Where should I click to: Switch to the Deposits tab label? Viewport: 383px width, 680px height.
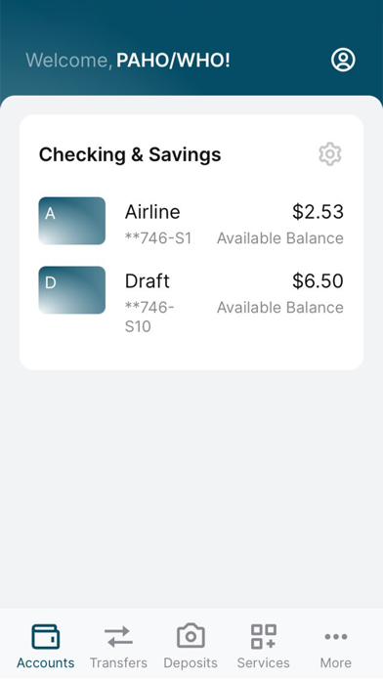[x=191, y=663]
